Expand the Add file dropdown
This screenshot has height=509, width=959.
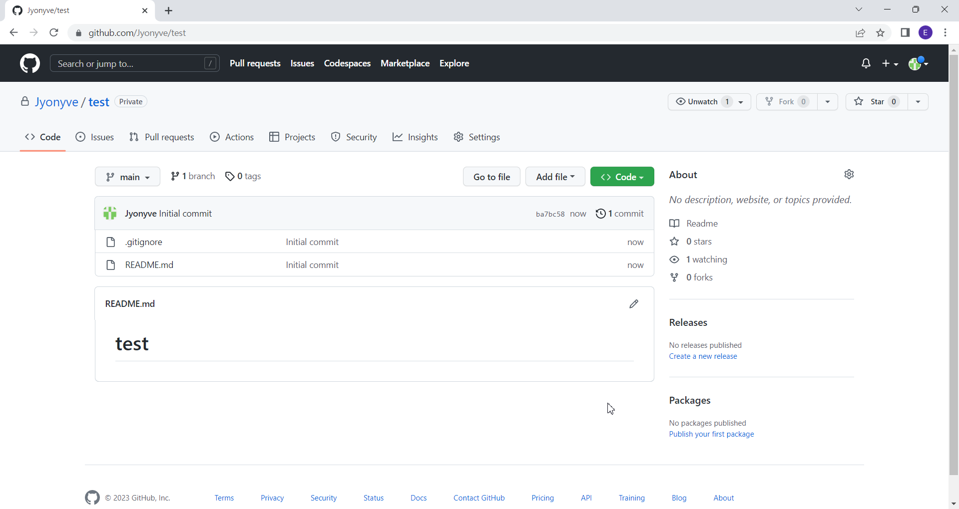tap(555, 177)
